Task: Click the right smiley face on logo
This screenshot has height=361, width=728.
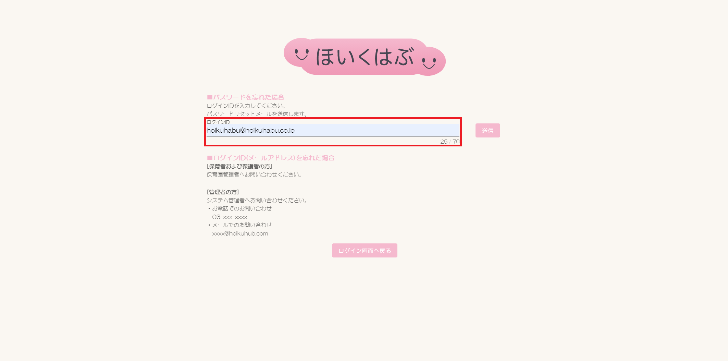Action: click(x=429, y=63)
